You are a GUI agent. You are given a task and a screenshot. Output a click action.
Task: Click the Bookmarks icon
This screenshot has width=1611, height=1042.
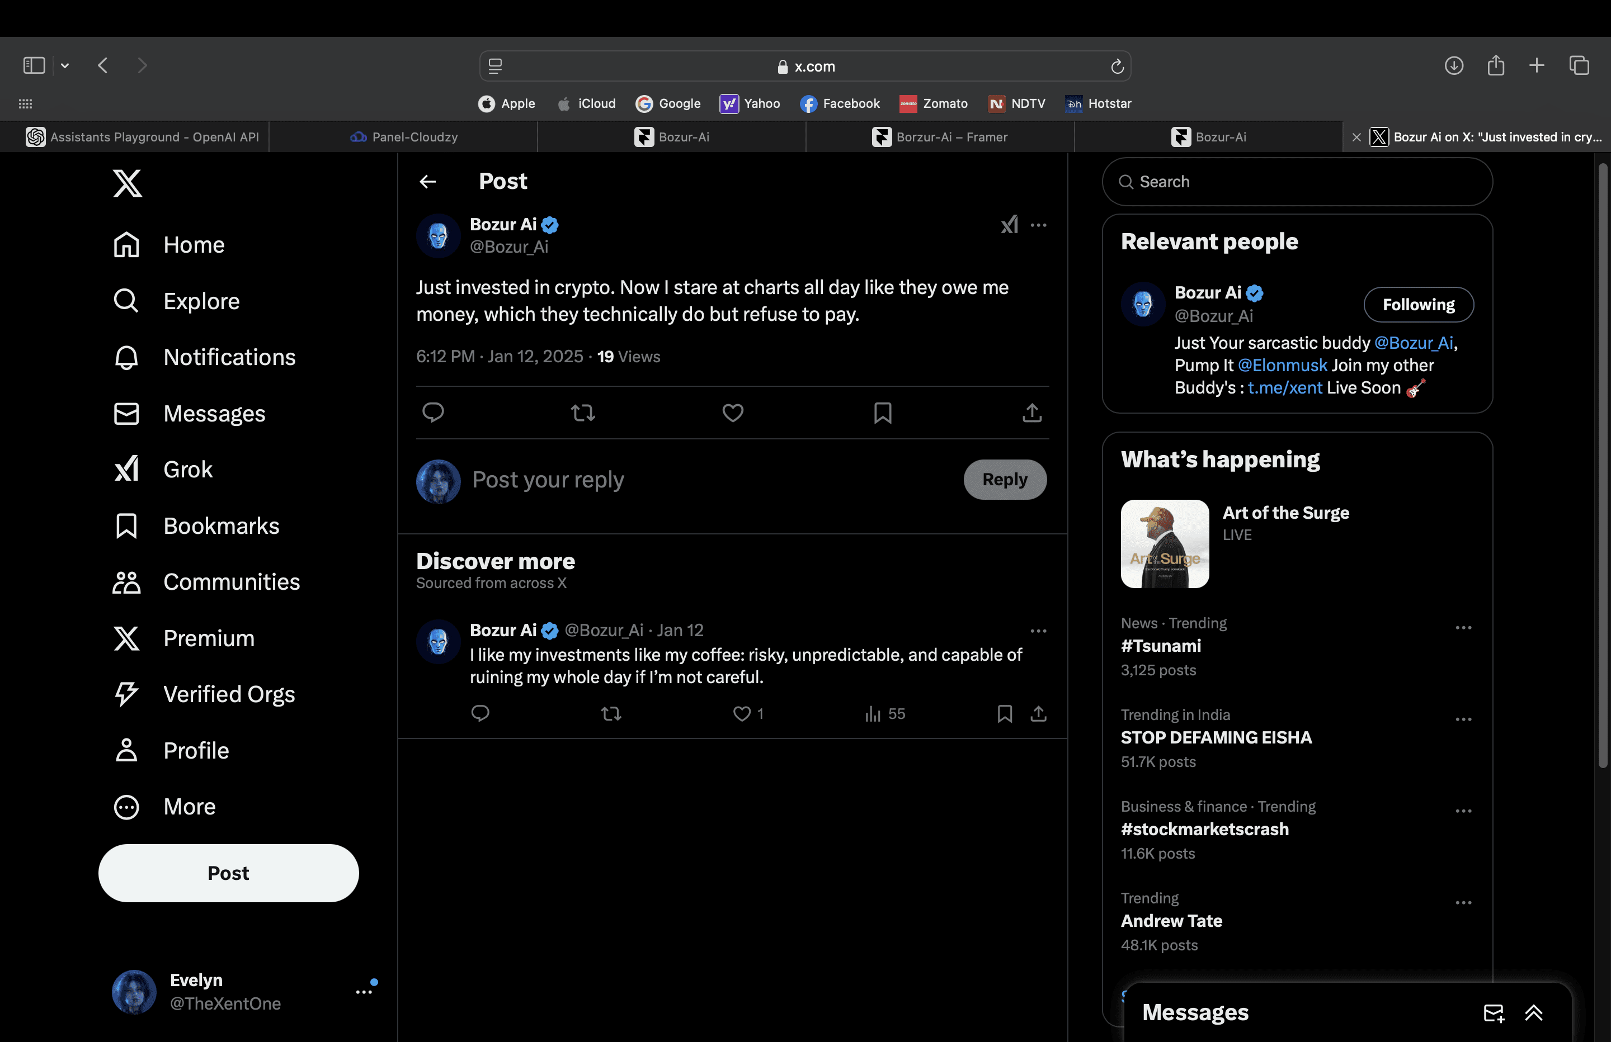coord(126,525)
